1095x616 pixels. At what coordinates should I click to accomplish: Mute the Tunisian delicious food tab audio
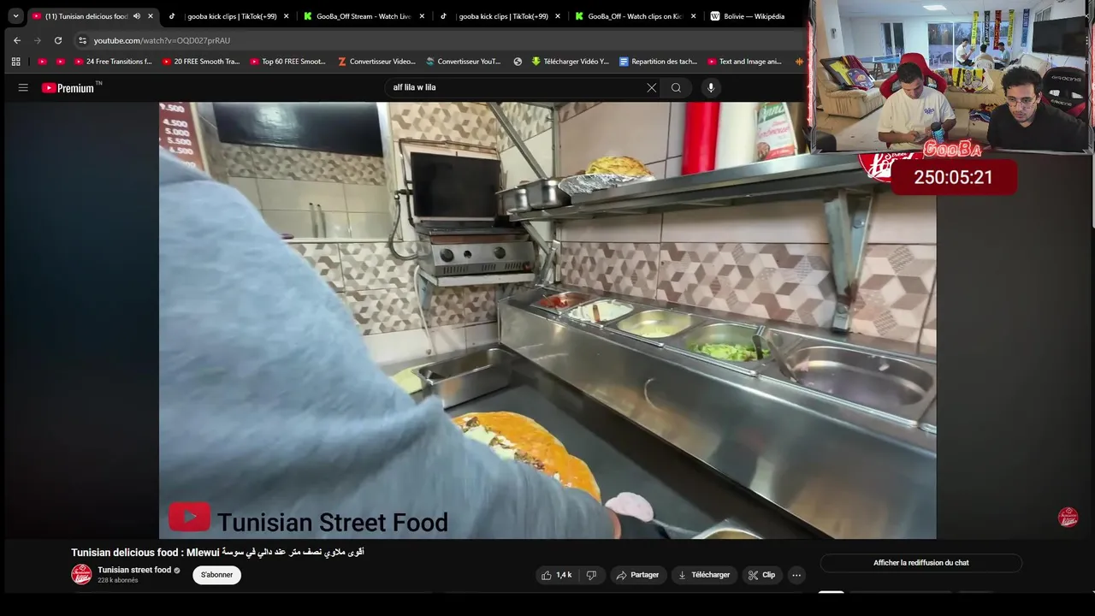coord(136,16)
